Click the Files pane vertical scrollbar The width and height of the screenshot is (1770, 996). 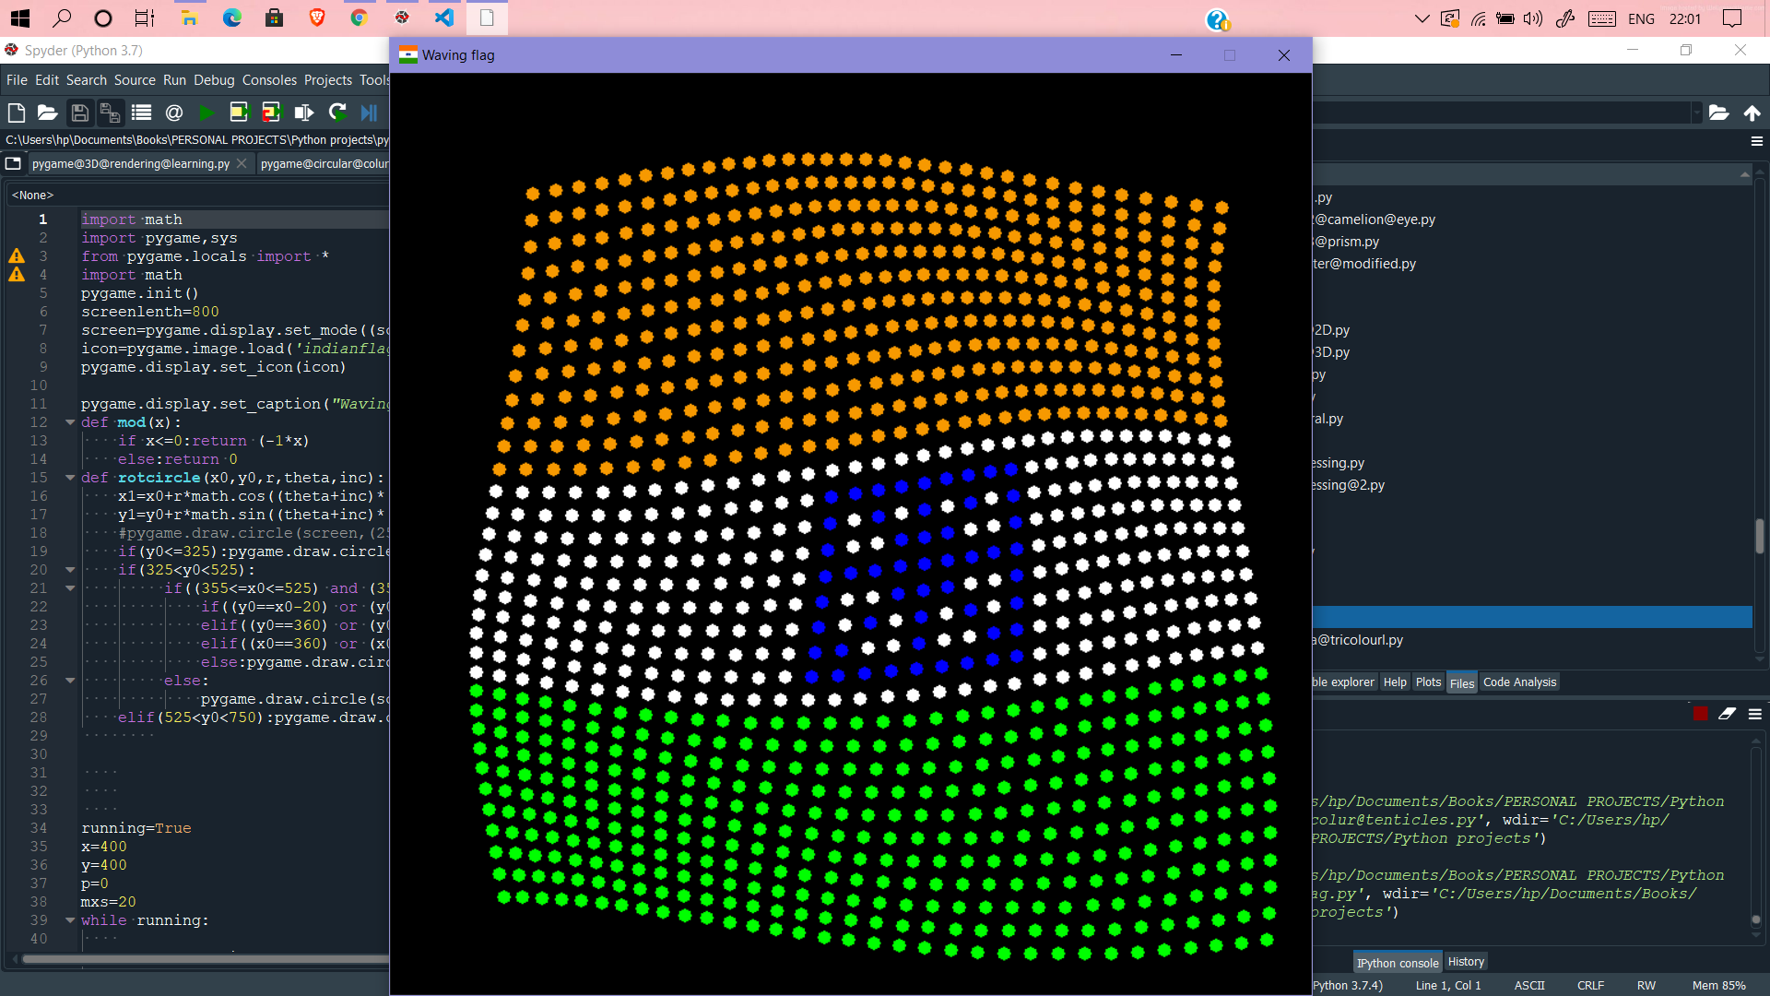coord(1759,537)
